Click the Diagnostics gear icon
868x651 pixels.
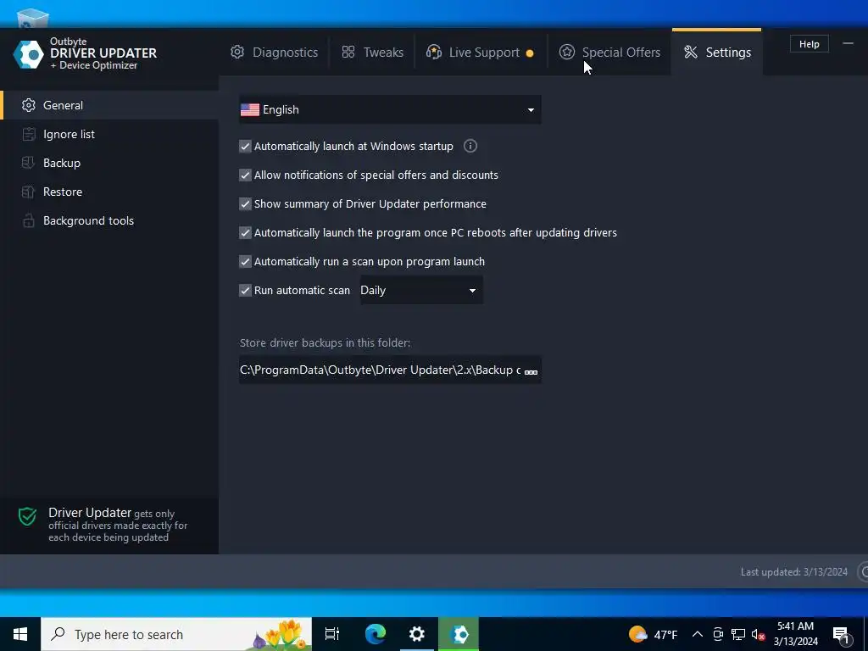click(x=237, y=52)
